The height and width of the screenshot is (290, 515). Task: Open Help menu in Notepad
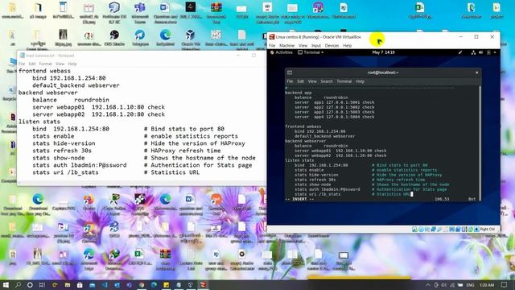pos(72,64)
